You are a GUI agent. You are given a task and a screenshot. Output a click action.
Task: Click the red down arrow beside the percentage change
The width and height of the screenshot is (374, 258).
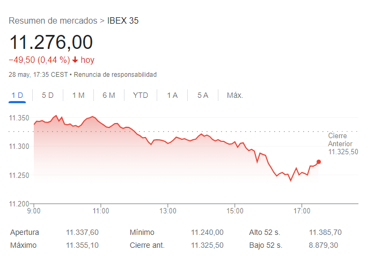point(75,60)
